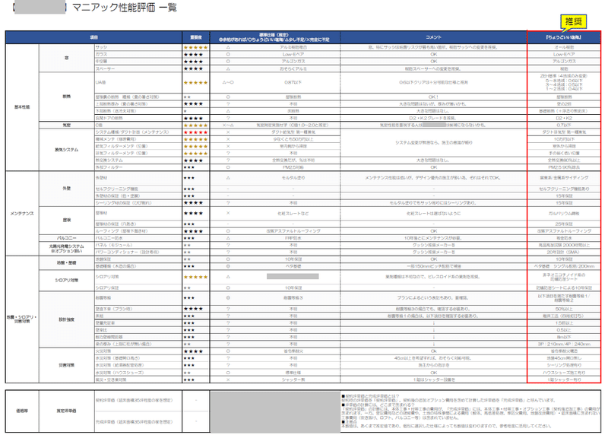This screenshot has width=608, height=435.
Task: Select the 断熱 group cell
Action: point(67,97)
